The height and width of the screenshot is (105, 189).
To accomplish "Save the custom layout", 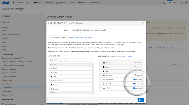I will pyautogui.click(x=141, y=100).
